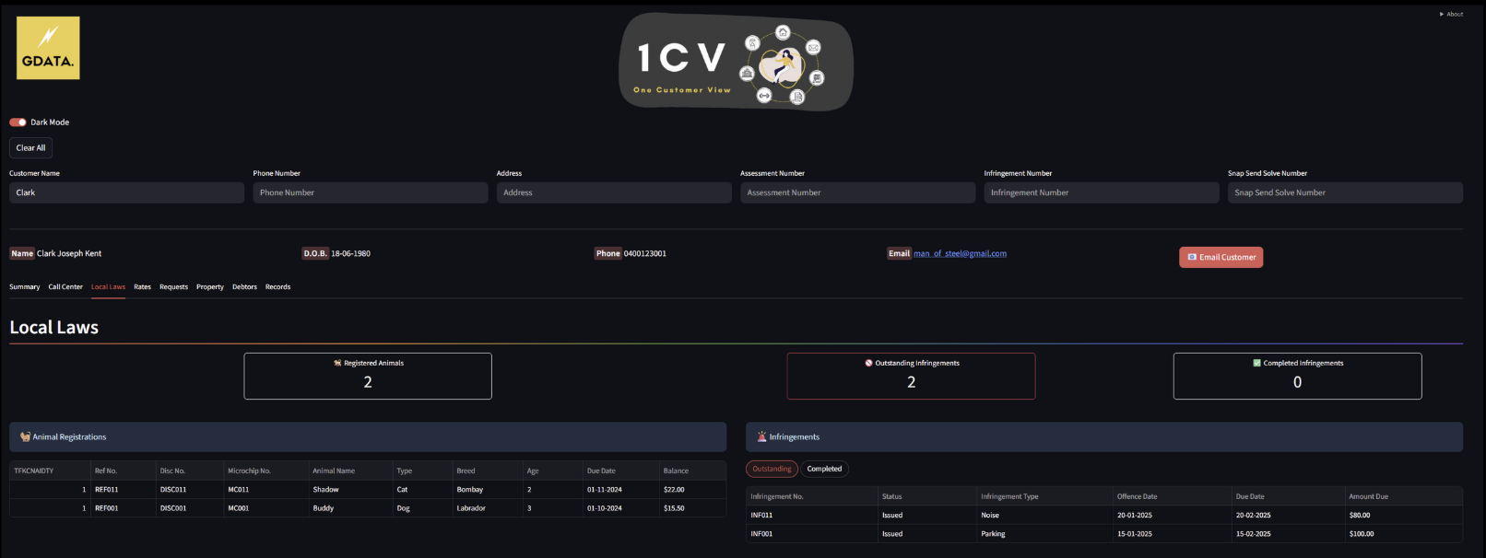This screenshot has width=1486, height=558.
Task: Click the Labrador breed cell
Action: (x=487, y=507)
